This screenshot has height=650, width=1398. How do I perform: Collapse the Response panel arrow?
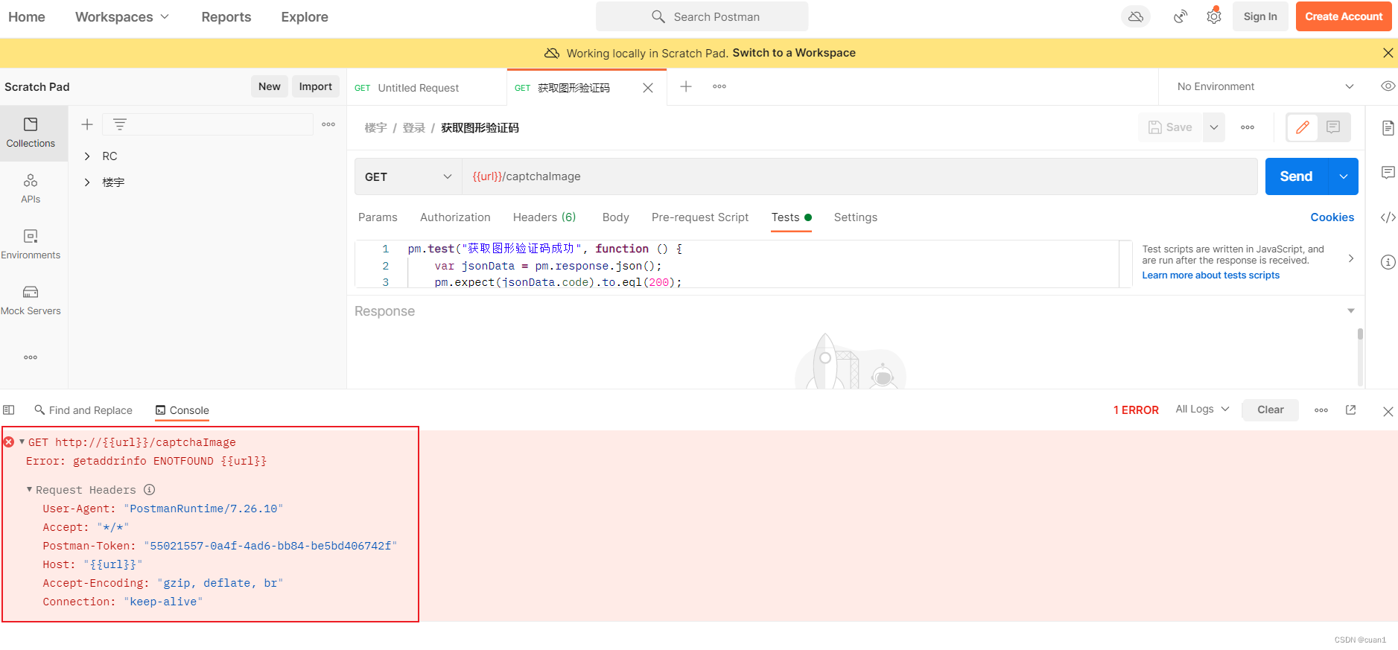(1351, 310)
